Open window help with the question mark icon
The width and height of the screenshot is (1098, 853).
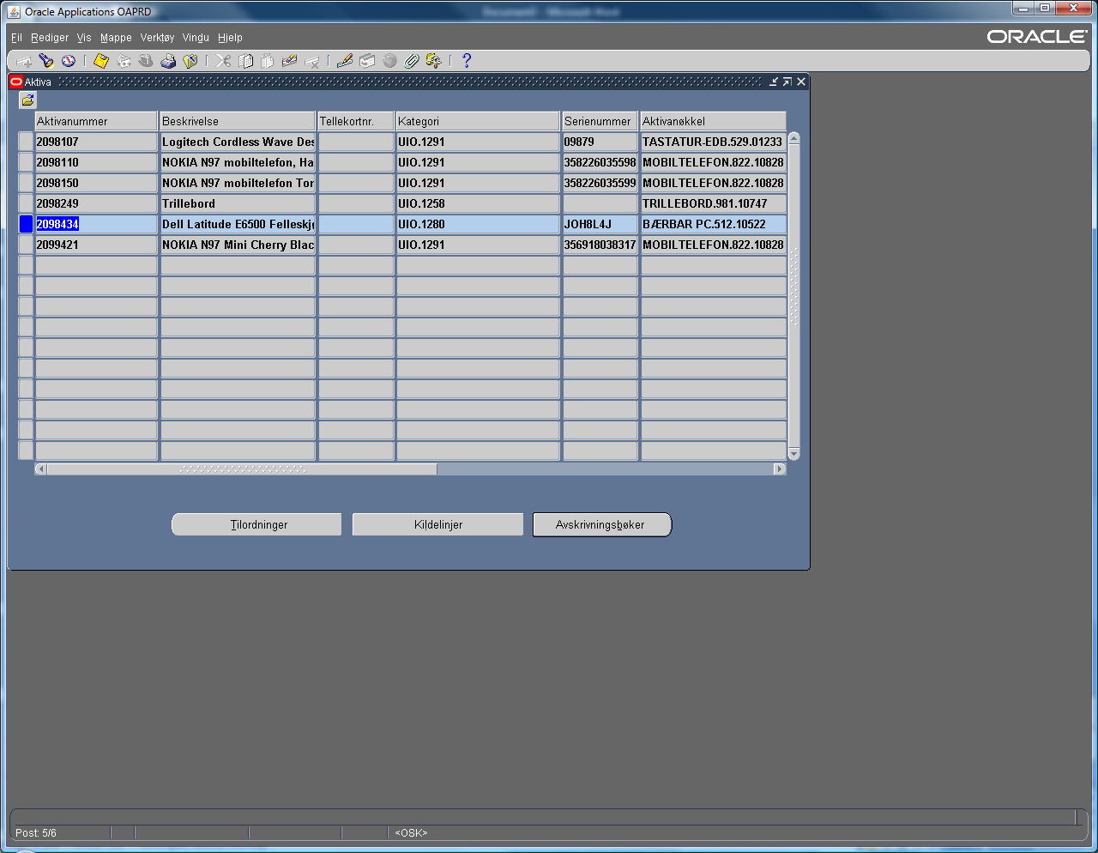[467, 61]
